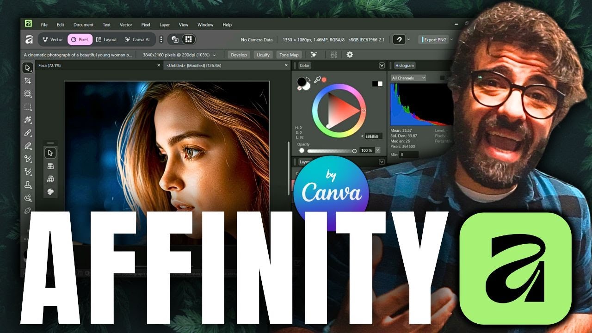
Task: Click the histogram Min input field
Action: tap(408, 154)
